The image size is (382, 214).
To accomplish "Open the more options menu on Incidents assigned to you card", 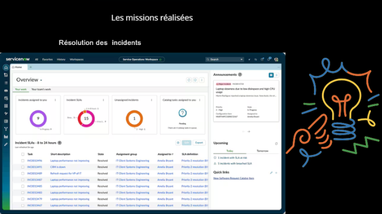I will coord(55,100).
